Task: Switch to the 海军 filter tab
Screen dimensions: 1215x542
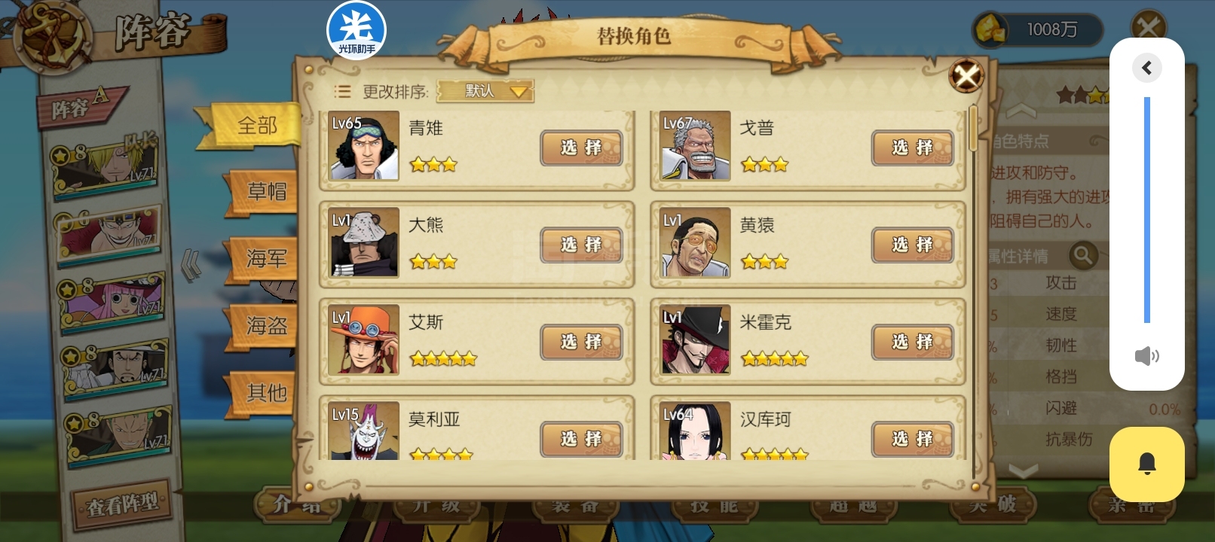Action: tap(264, 259)
